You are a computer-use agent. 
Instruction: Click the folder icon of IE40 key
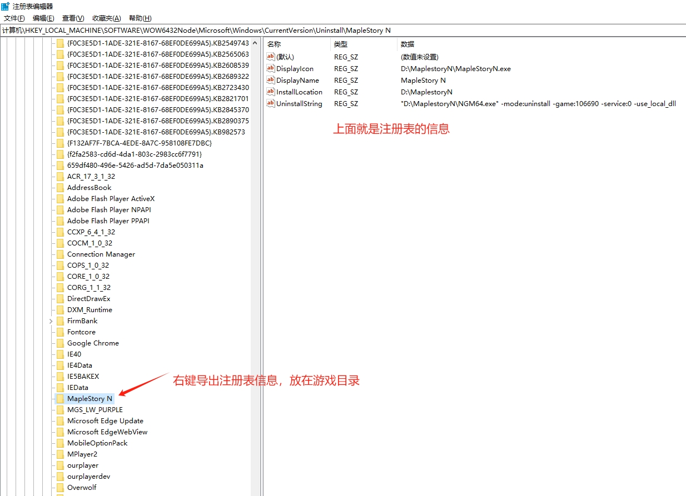[x=60, y=354]
